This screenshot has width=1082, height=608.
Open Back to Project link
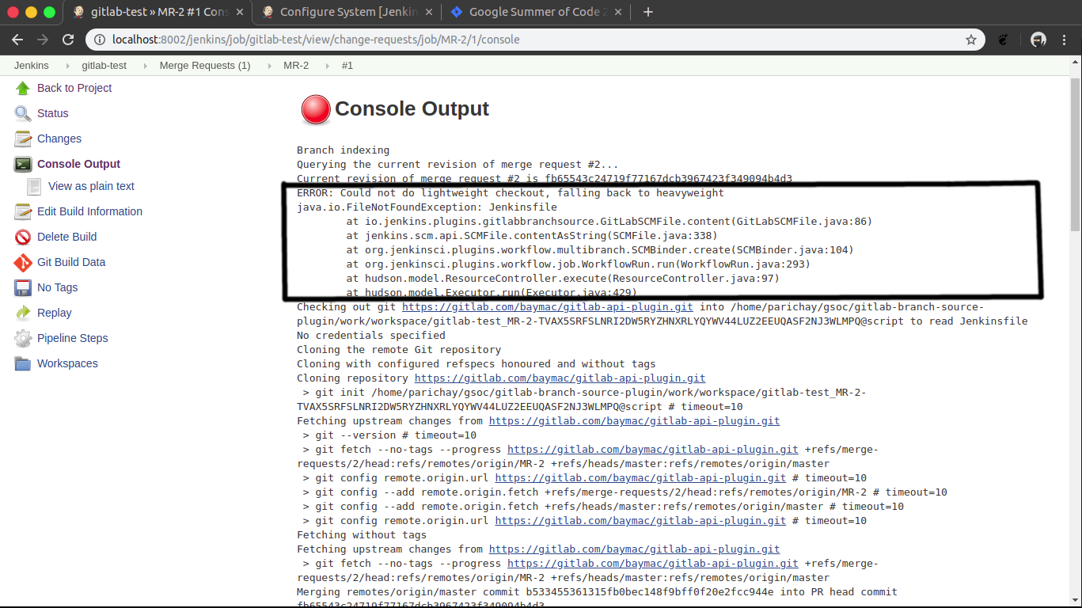coord(74,88)
